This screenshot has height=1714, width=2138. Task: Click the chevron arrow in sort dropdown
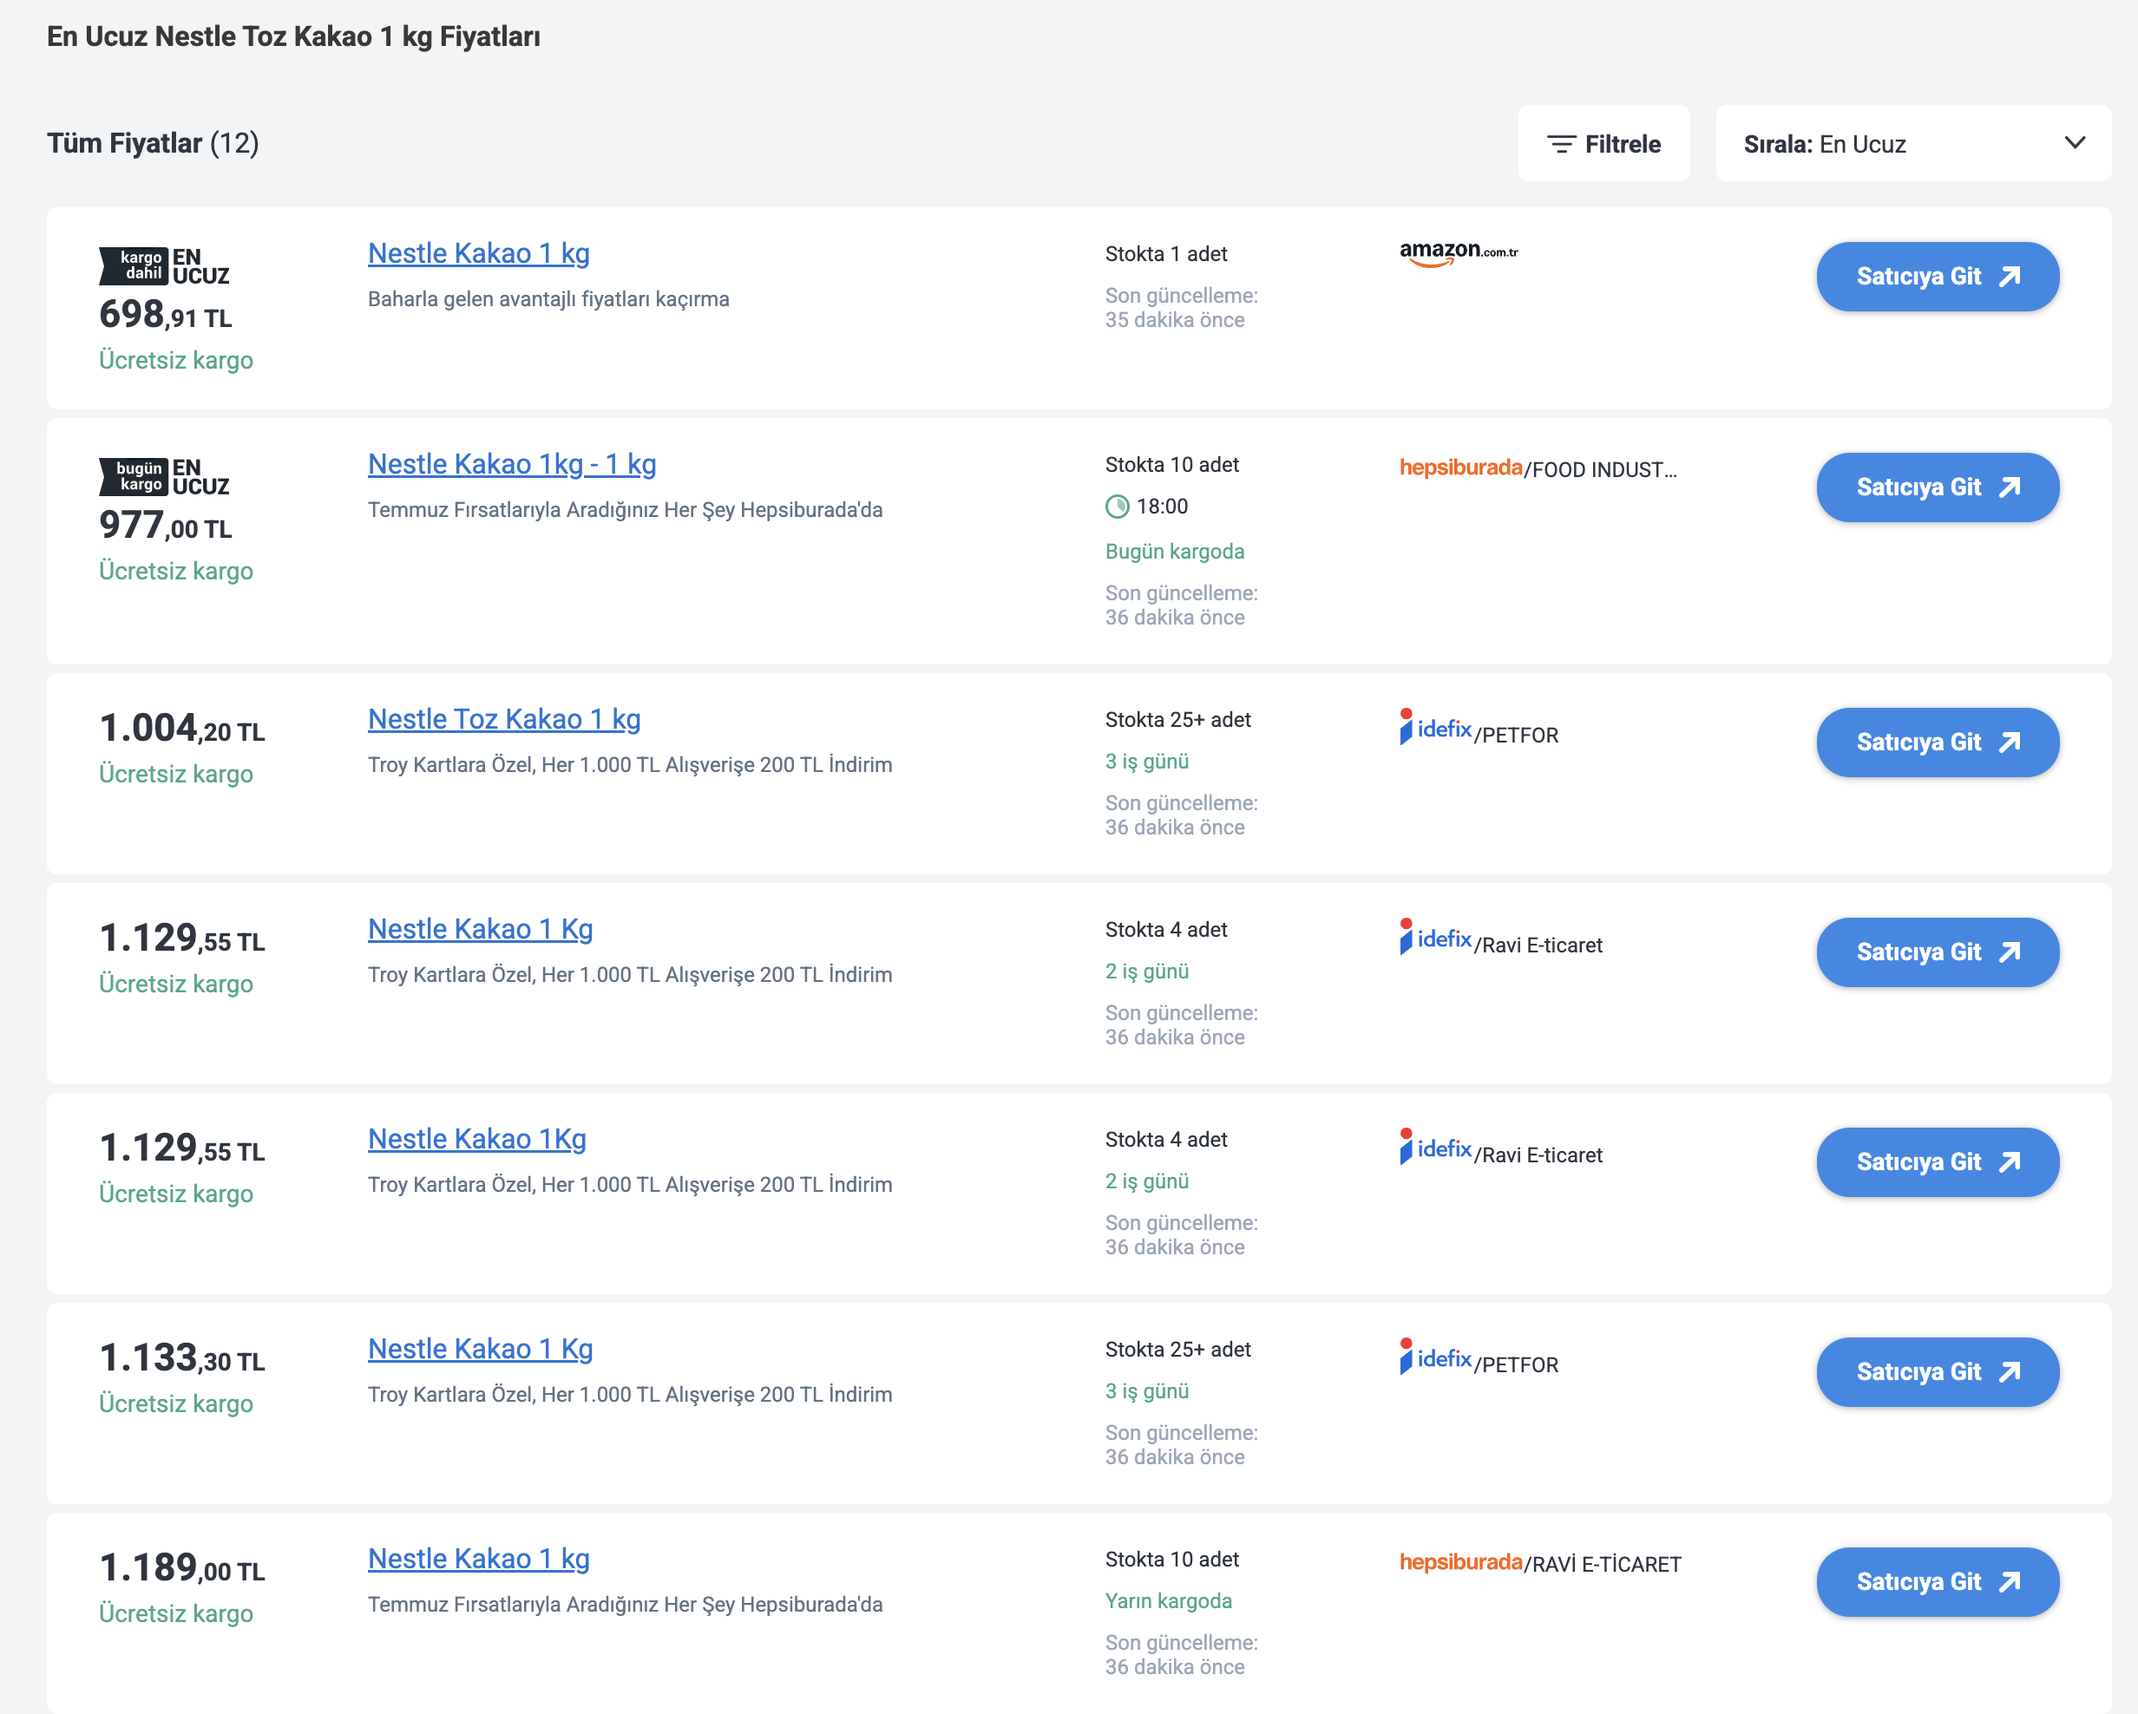(x=2075, y=143)
